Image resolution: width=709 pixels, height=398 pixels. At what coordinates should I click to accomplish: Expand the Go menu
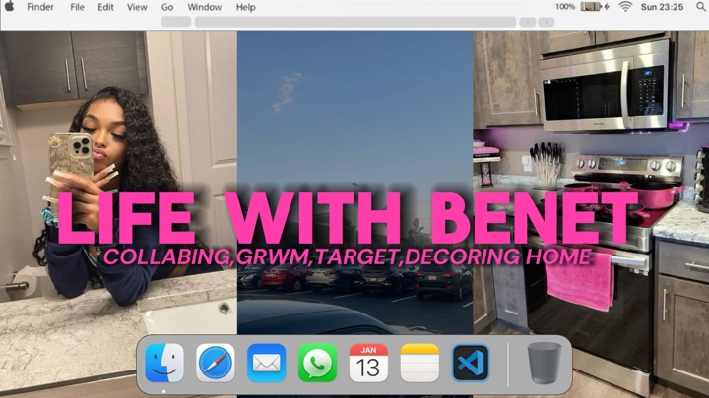167,7
